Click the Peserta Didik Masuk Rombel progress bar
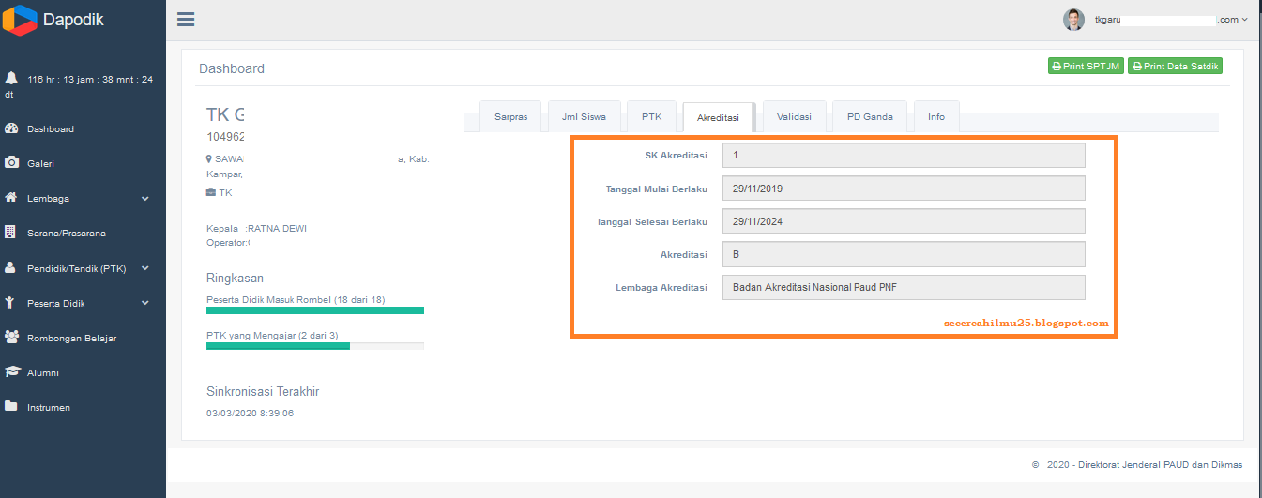 [x=315, y=310]
